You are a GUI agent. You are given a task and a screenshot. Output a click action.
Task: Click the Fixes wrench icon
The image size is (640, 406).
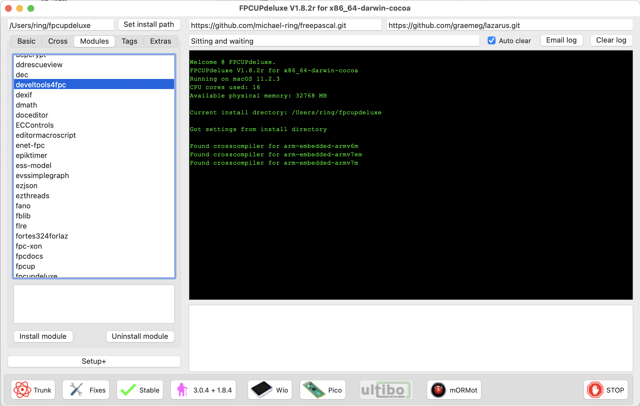coord(76,390)
